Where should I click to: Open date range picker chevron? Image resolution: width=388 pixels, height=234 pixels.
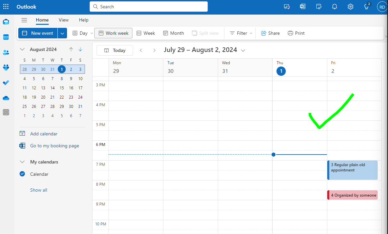pyautogui.click(x=243, y=50)
